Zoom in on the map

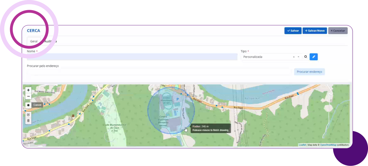pyautogui.click(x=28, y=90)
